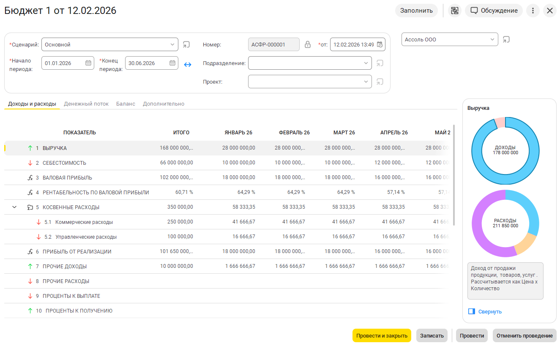This screenshot has width=560, height=346.
Task: Open the Сценарий record link icon
Action: point(186,44)
